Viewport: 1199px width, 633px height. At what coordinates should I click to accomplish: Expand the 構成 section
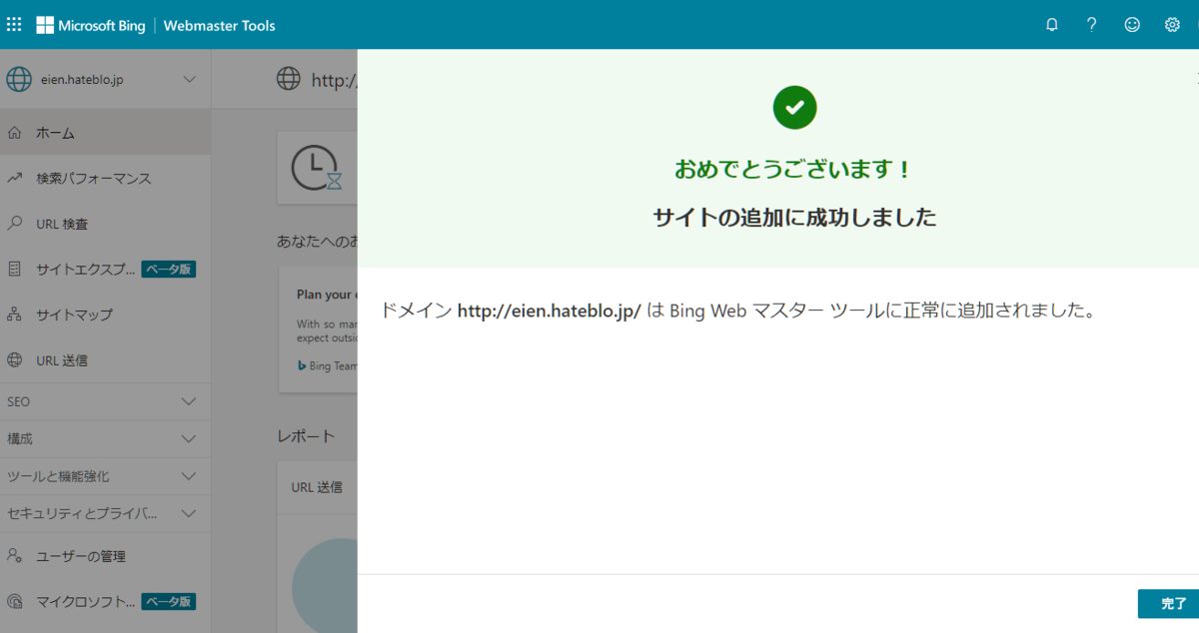[x=105, y=438]
